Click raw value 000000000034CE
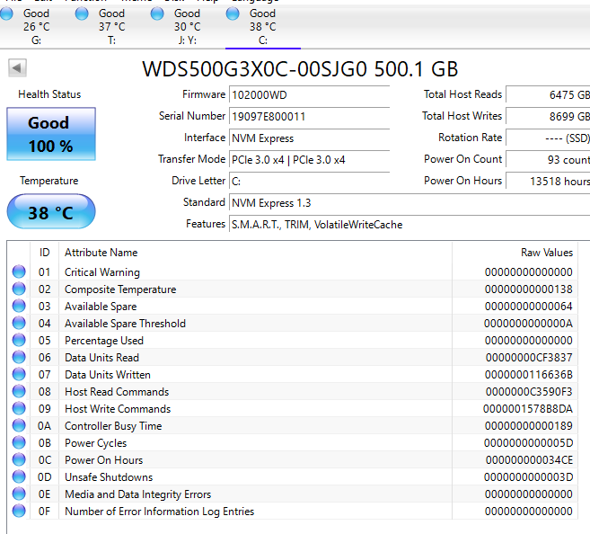This screenshot has height=534, width=590. pos(529,459)
